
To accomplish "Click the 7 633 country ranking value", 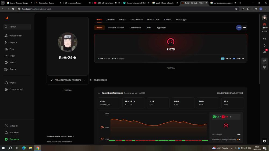I will (x=228, y=59).
